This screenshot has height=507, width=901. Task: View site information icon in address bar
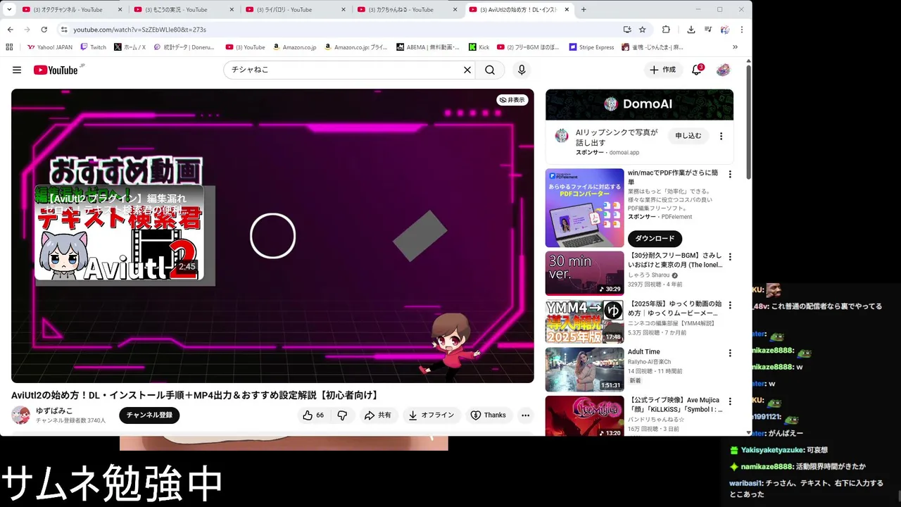(x=64, y=30)
